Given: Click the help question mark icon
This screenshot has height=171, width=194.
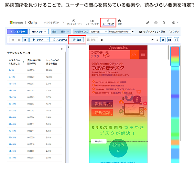Looking at the screenshot, I should click(156, 23).
